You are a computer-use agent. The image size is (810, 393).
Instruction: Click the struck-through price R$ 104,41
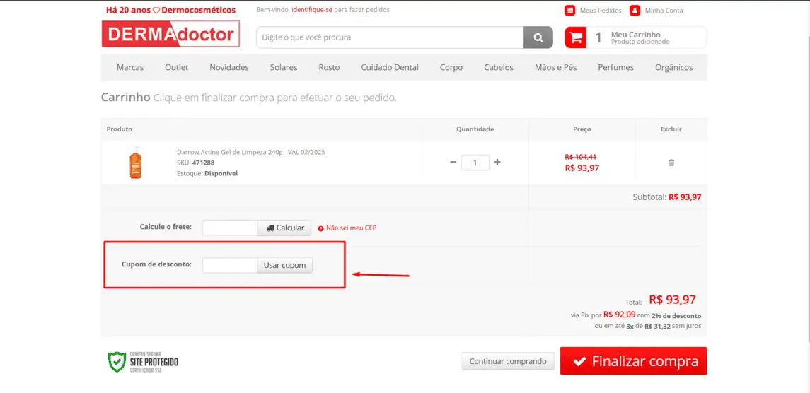tap(582, 156)
